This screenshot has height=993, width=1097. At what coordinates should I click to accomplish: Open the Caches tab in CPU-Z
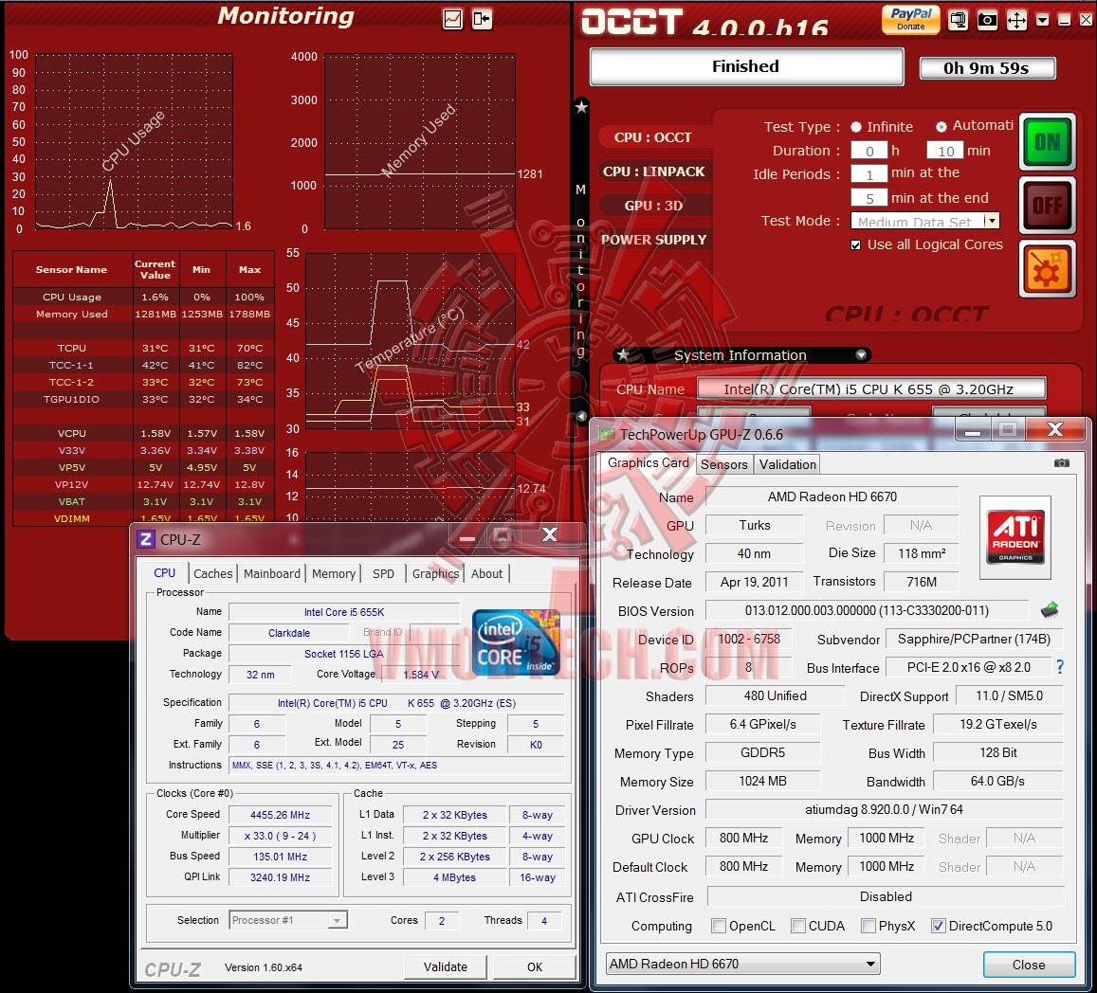(x=212, y=573)
